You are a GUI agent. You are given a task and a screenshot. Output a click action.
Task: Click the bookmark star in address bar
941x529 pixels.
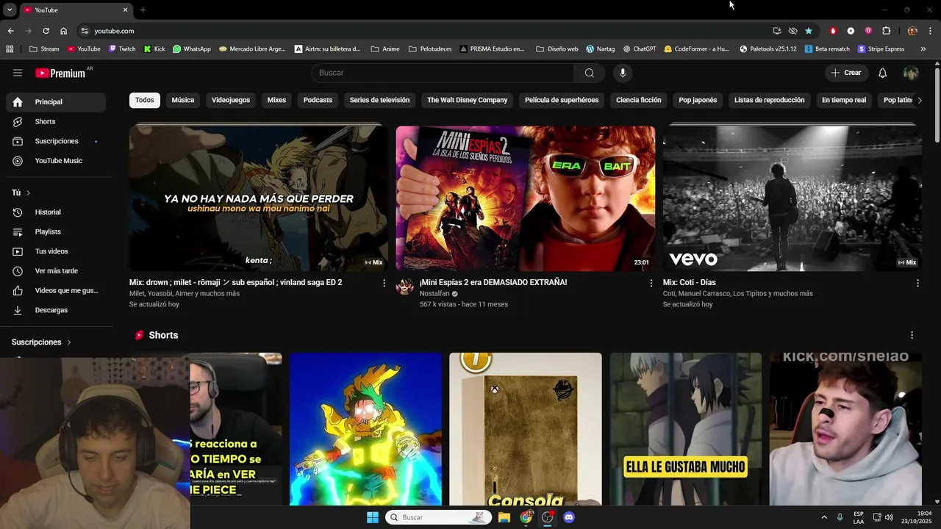point(809,31)
